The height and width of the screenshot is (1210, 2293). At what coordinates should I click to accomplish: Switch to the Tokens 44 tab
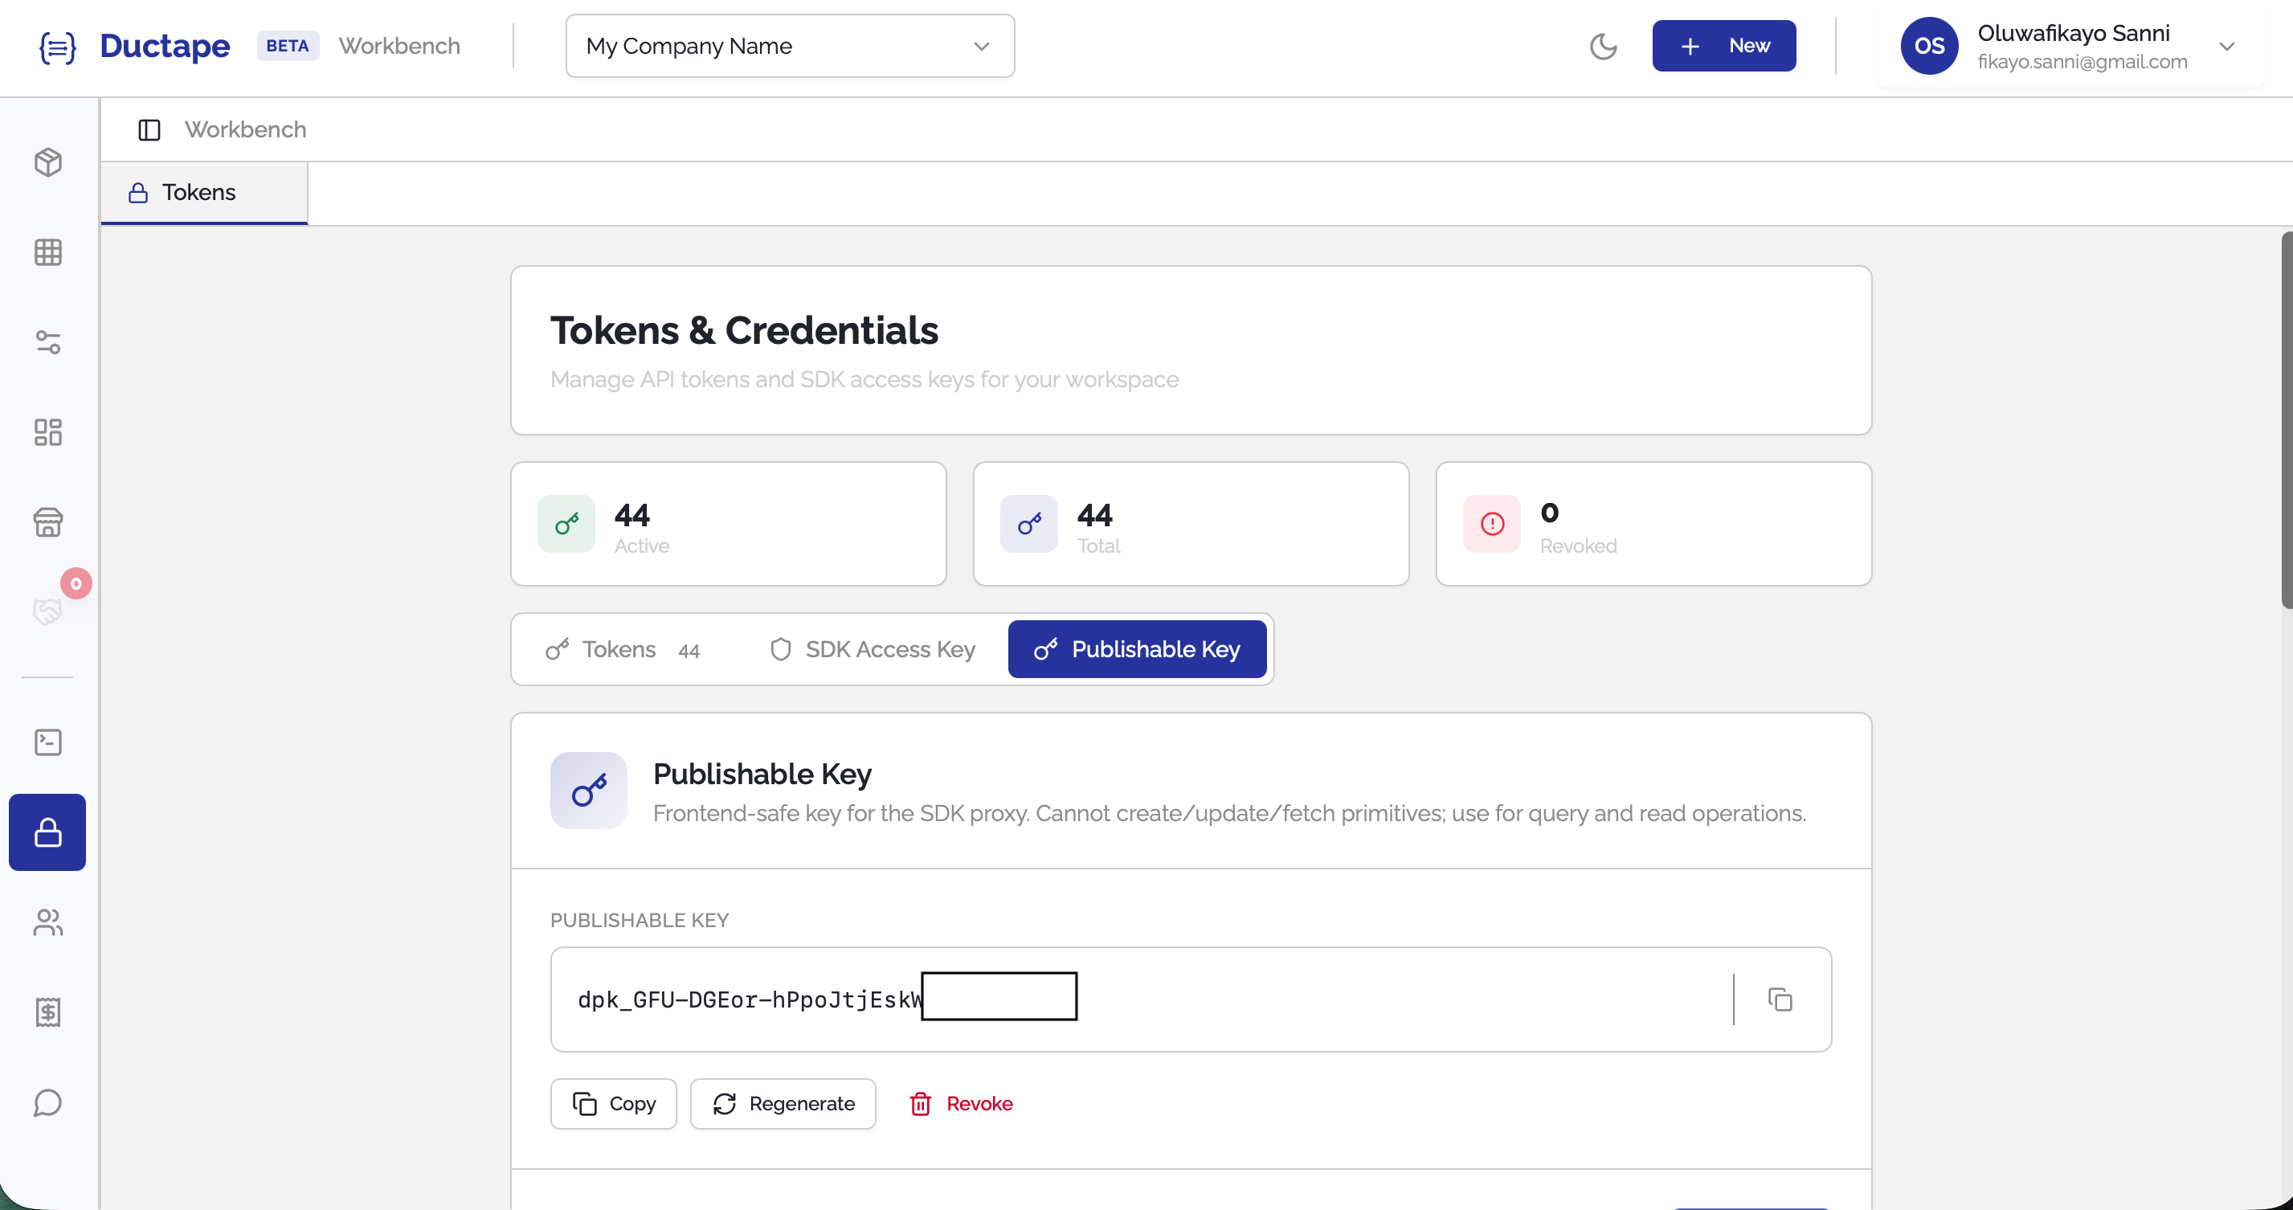click(x=622, y=649)
